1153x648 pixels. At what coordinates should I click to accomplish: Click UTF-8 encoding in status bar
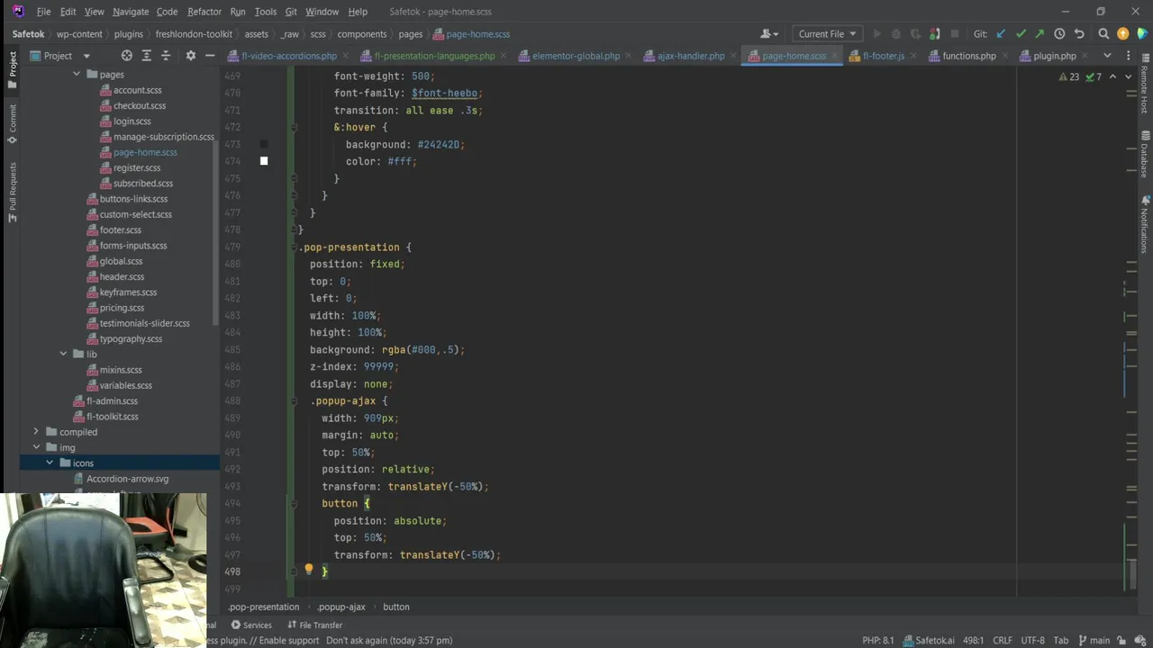click(x=1032, y=640)
